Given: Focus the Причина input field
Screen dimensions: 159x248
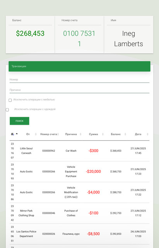Looking at the screenshot, I should [x=79, y=90].
